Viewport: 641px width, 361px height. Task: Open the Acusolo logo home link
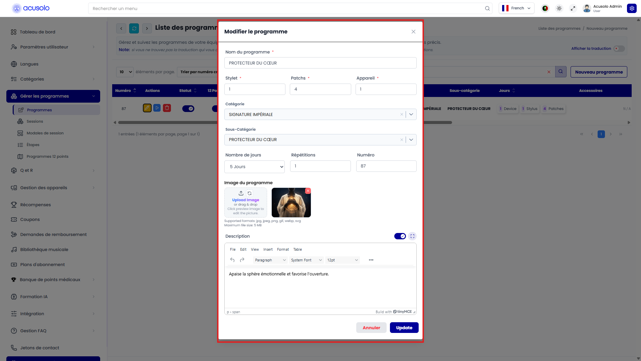31,8
